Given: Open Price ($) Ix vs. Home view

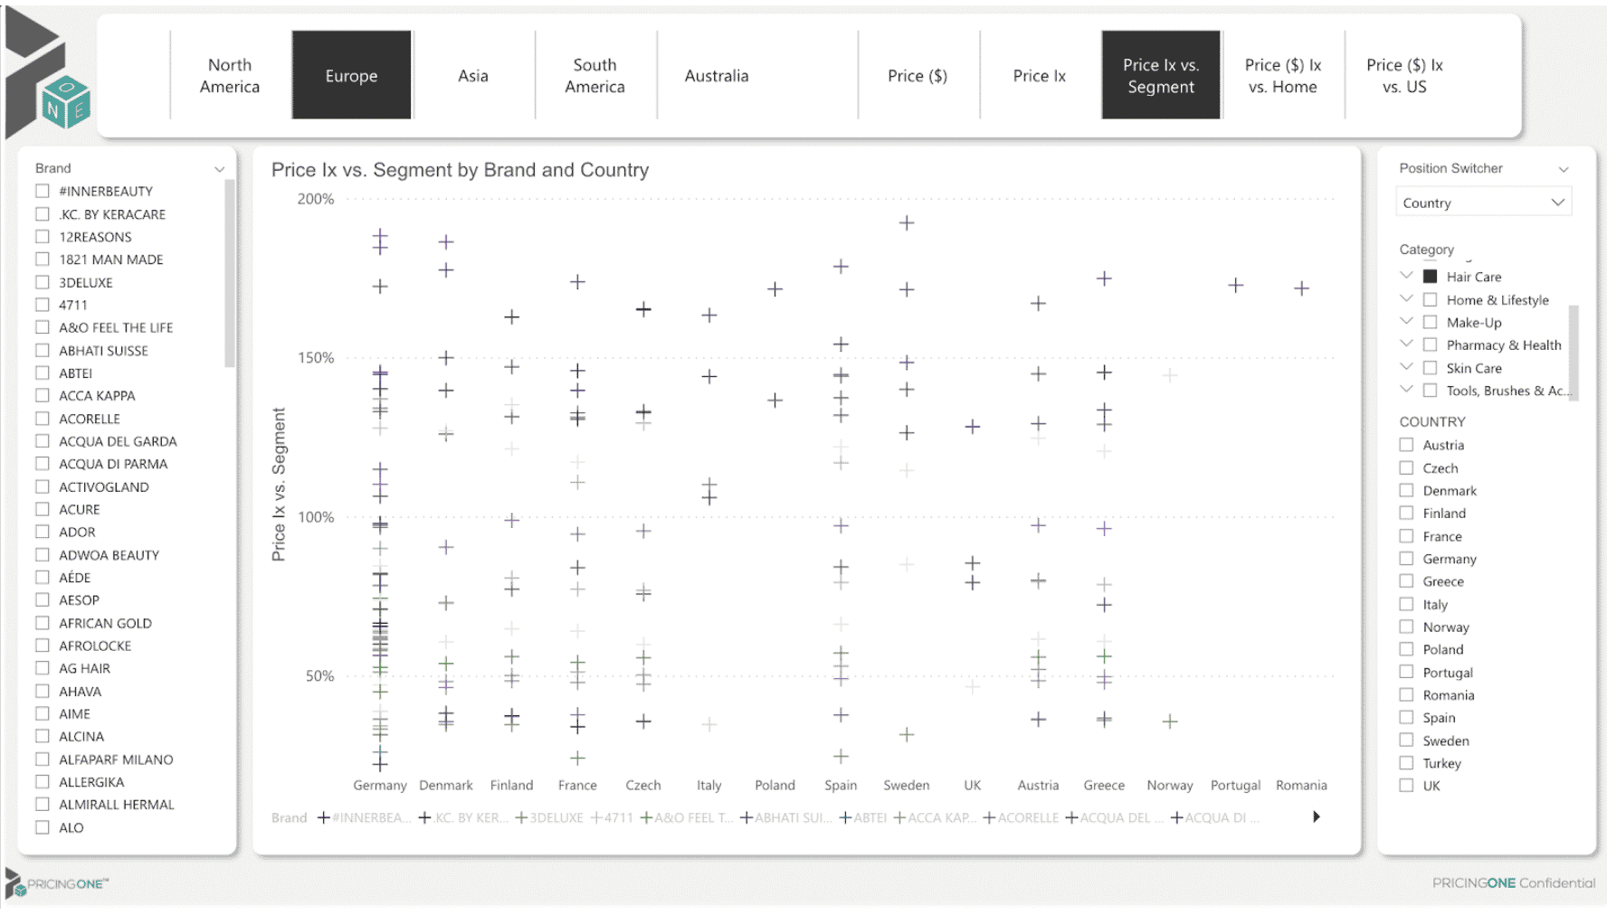Looking at the screenshot, I should pos(1283,75).
